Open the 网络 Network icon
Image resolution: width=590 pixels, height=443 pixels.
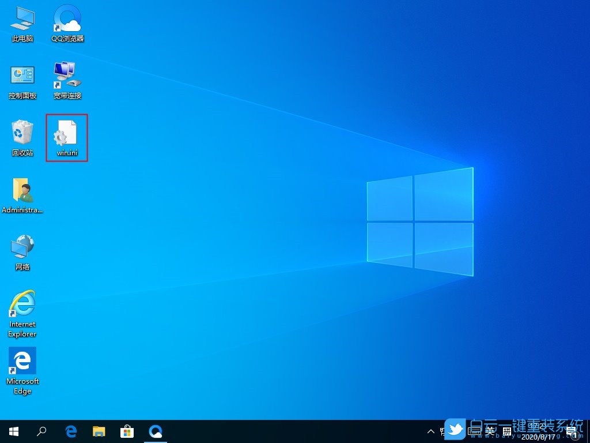coord(22,250)
